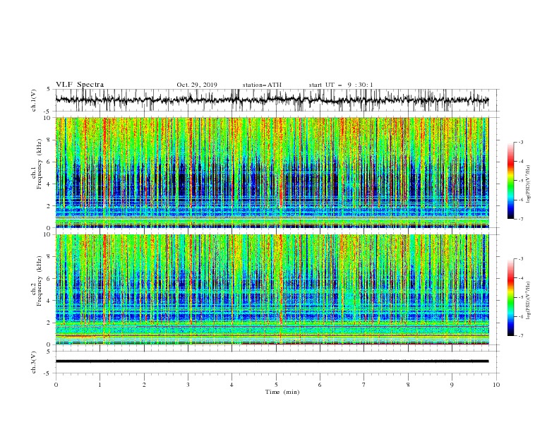Click the "-7" value on the ch.1 colorbar
This screenshot has width=559, height=432.
[521, 219]
